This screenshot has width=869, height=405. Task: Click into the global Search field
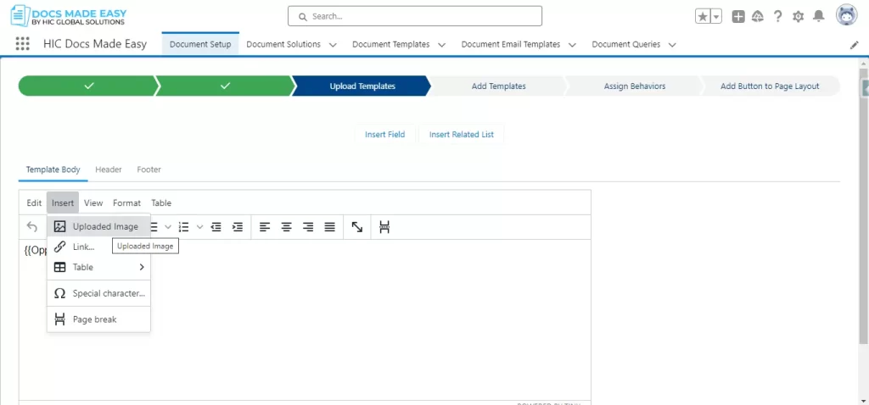pyautogui.click(x=414, y=16)
